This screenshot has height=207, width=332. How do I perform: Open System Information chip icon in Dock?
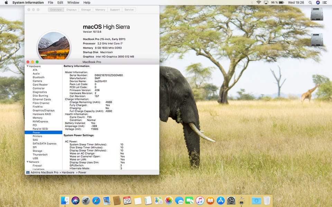241,200
